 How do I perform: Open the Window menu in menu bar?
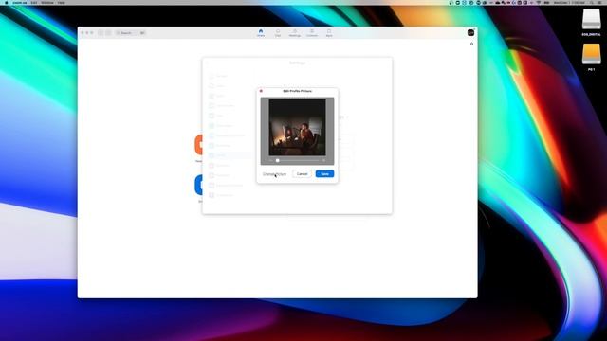pyautogui.click(x=47, y=2)
